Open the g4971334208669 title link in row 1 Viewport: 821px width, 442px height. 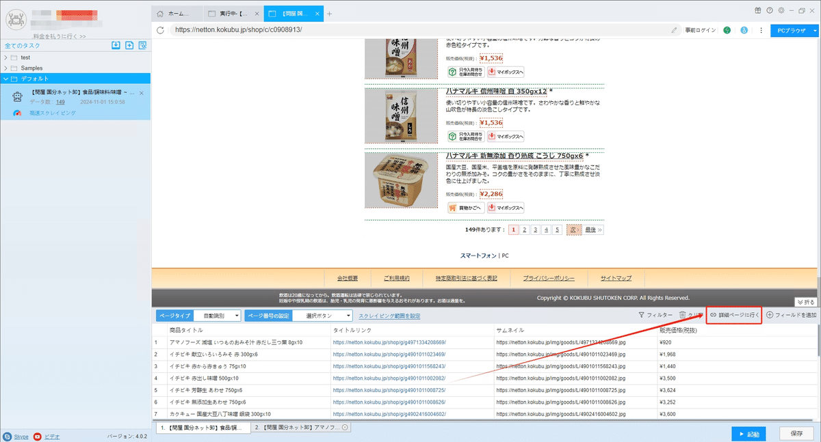389,342
